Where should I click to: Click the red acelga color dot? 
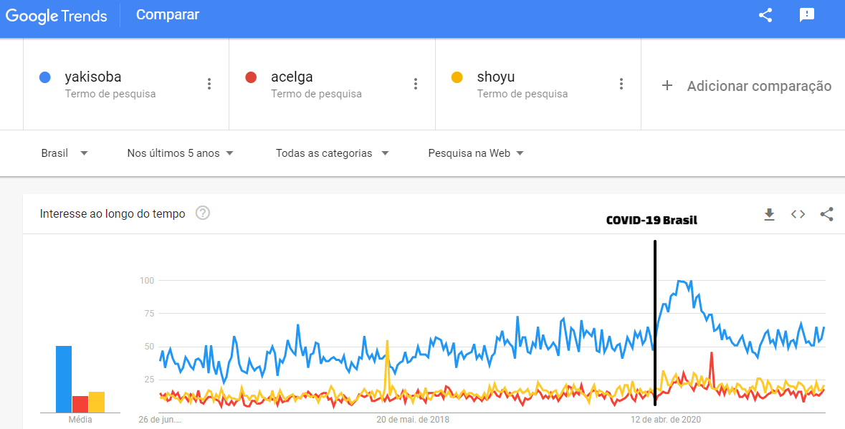[x=251, y=77]
